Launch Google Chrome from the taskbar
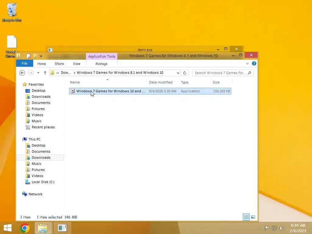Screen dimensions: 312x234 pos(25,228)
